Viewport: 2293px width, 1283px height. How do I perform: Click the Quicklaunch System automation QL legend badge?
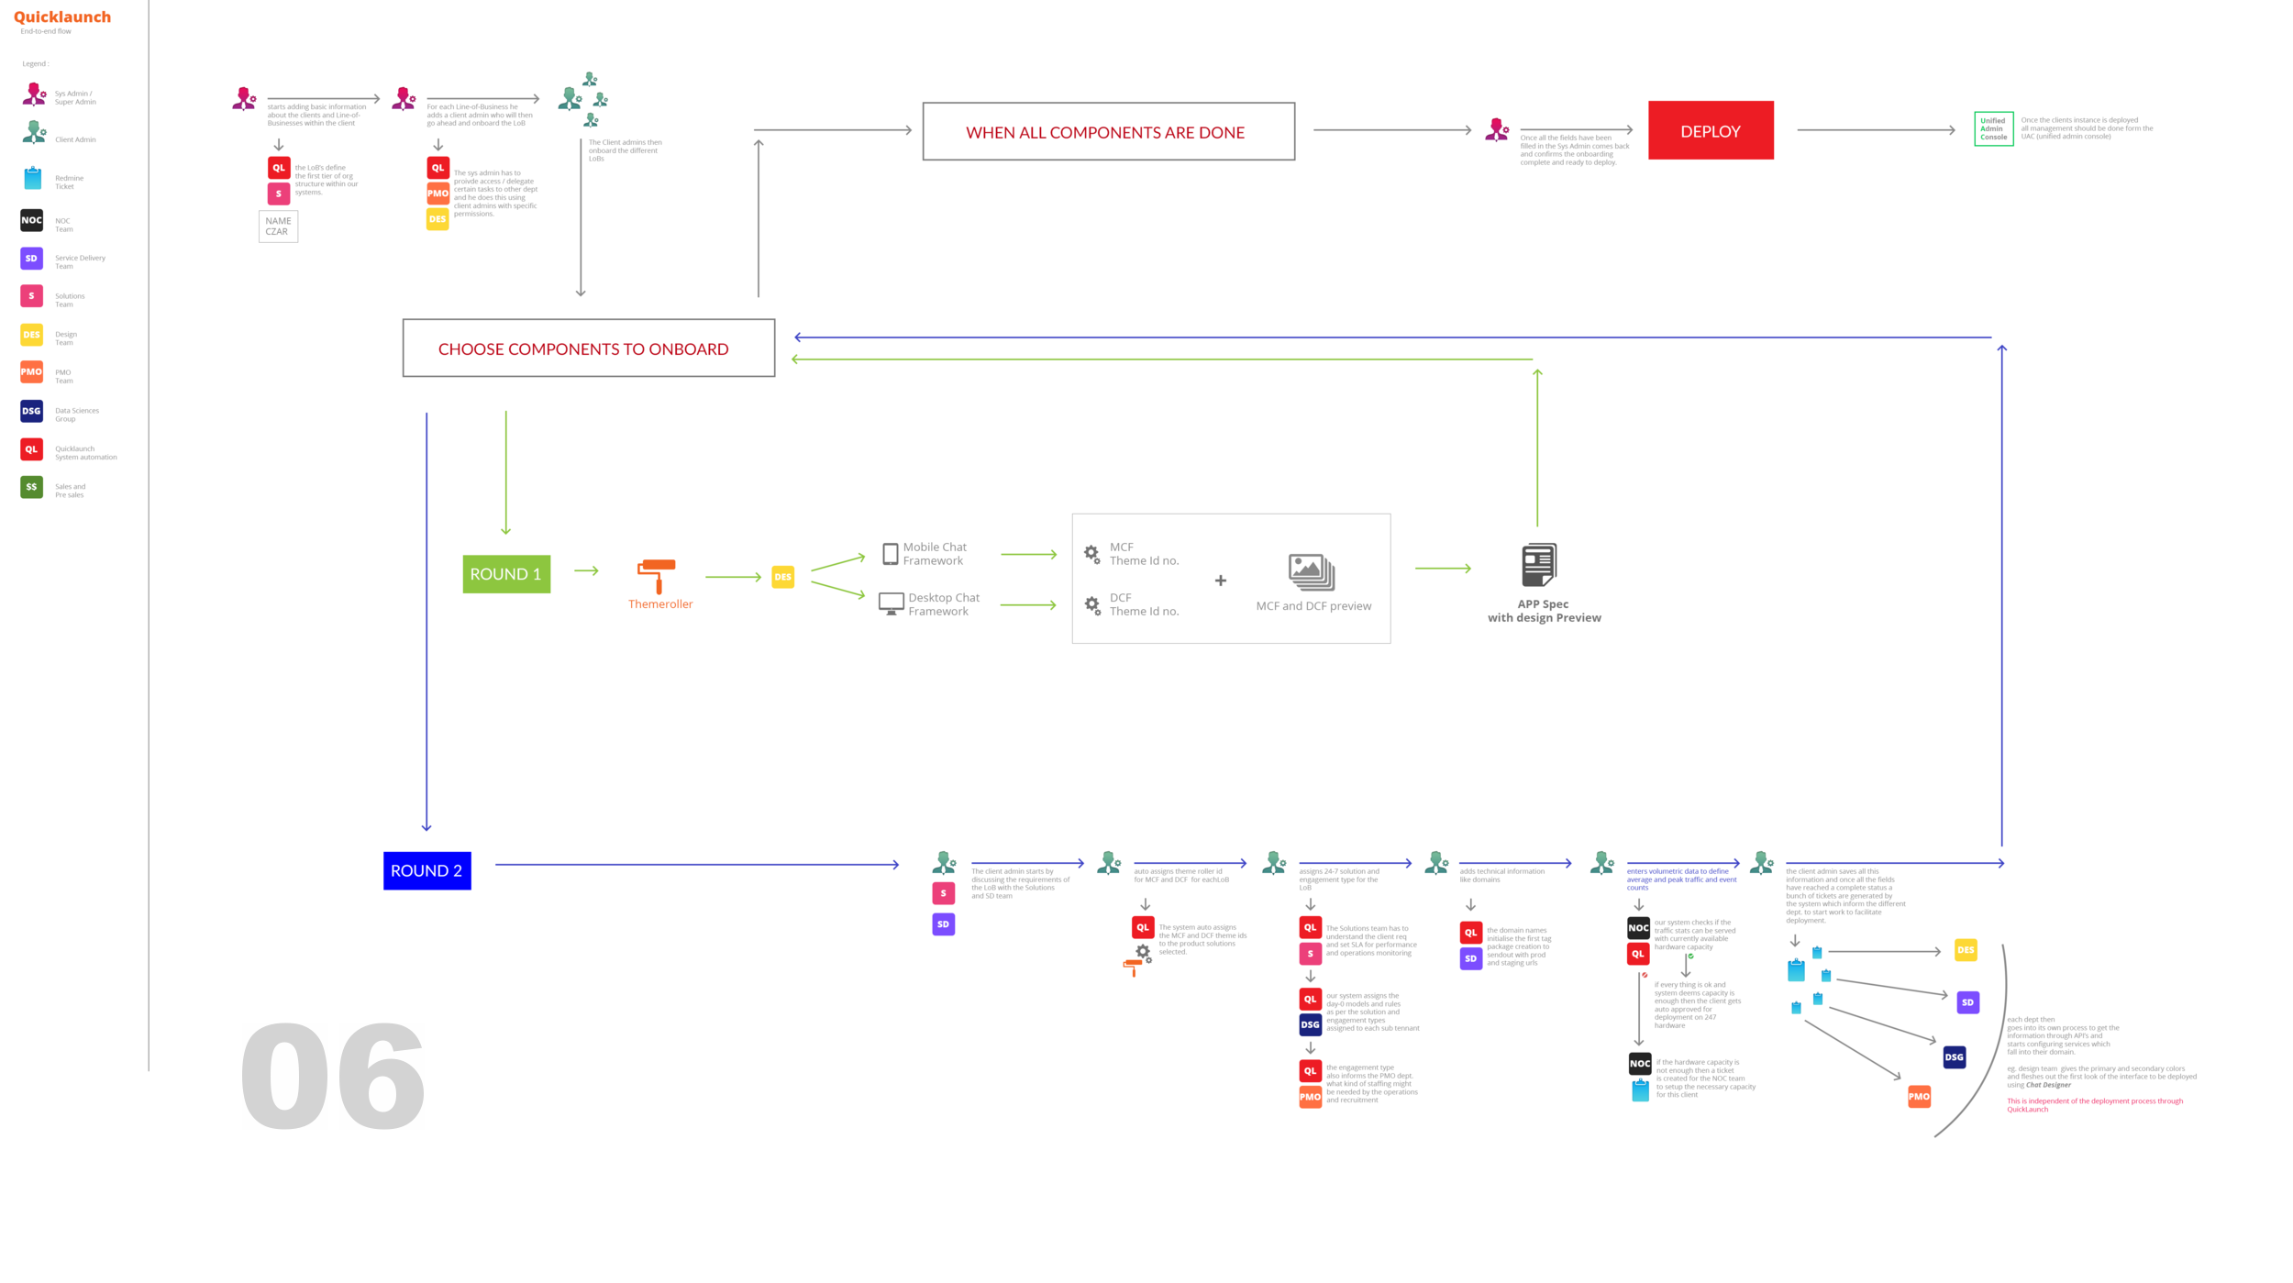coord(31,449)
